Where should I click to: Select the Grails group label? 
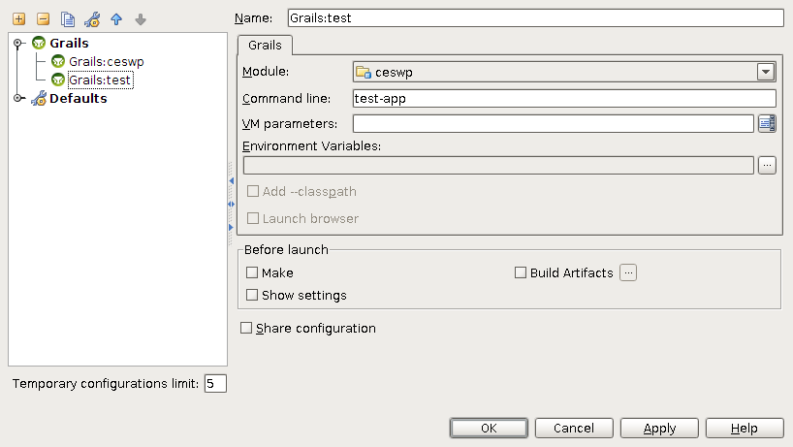69,43
